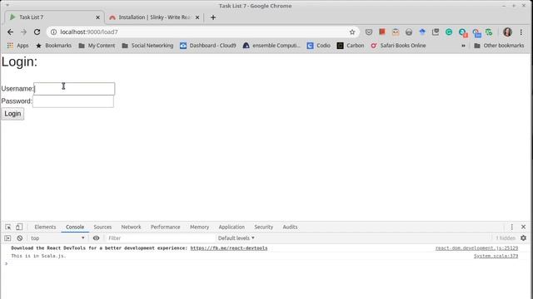Viewport: 533px width, 299px height.
Task: Show the console sidebar
Action: click(x=7, y=238)
